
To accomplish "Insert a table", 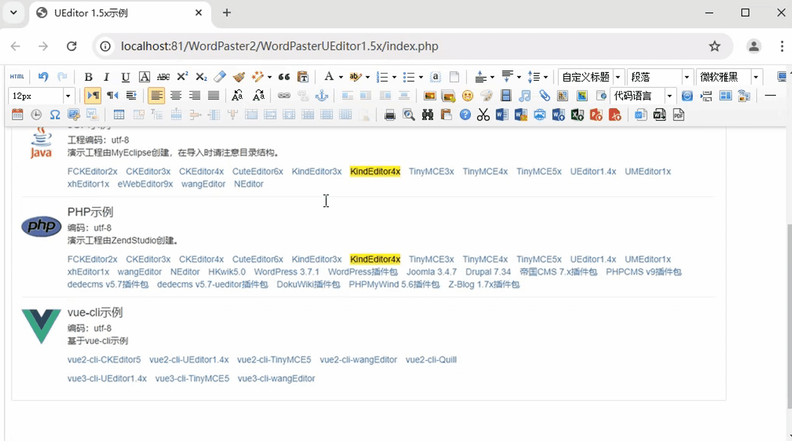I will (119, 115).
